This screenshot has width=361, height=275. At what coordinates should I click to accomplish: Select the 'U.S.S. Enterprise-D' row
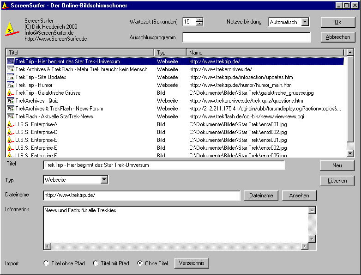coord(175,132)
